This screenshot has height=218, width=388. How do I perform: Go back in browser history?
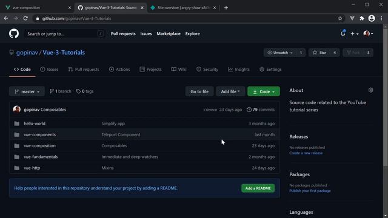(6, 19)
